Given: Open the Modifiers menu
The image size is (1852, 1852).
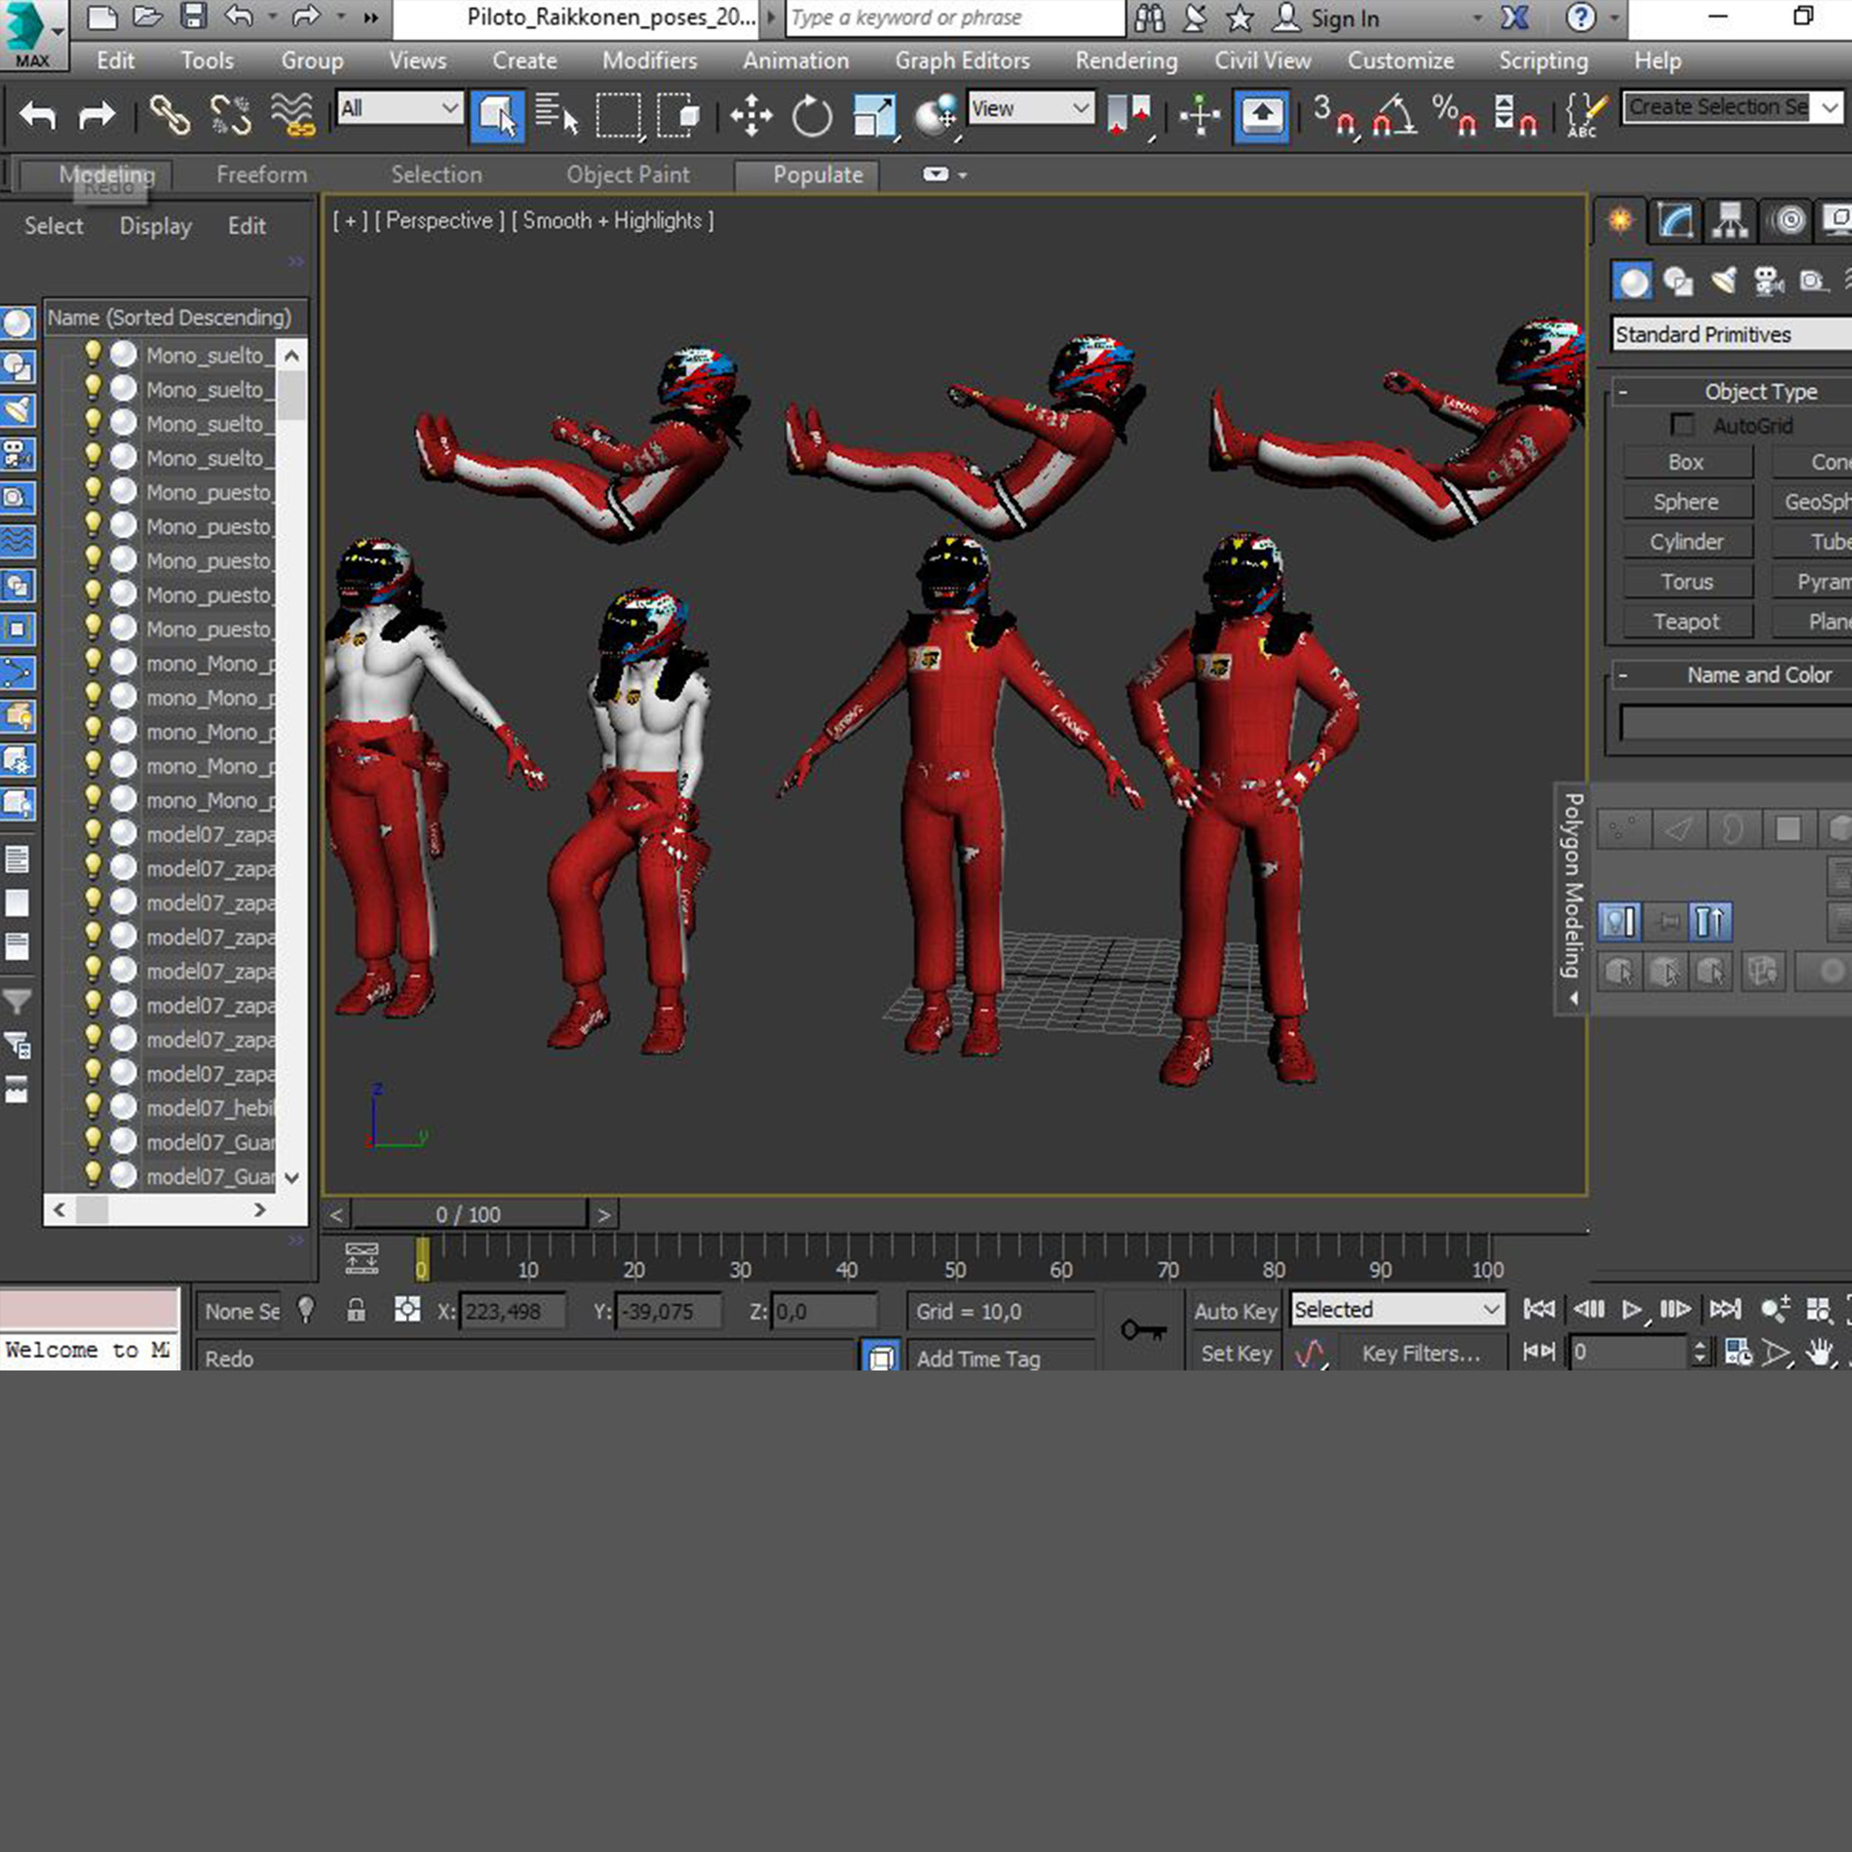Looking at the screenshot, I should 649,61.
